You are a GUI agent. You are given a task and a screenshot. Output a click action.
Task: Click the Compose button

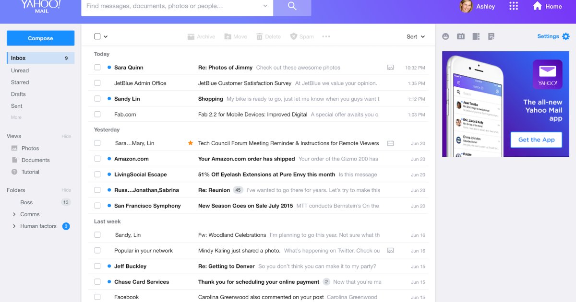click(x=41, y=38)
